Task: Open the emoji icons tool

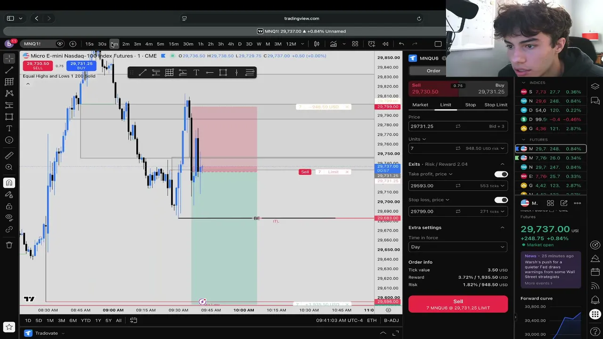Action: click(x=9, y=140)
